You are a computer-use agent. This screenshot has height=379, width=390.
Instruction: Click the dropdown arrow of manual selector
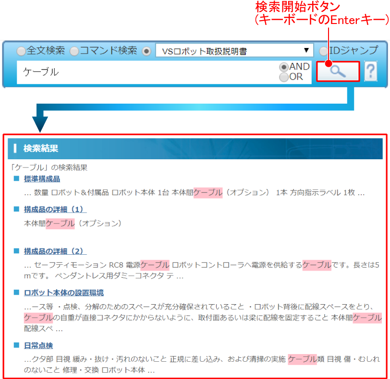point(306,50)
